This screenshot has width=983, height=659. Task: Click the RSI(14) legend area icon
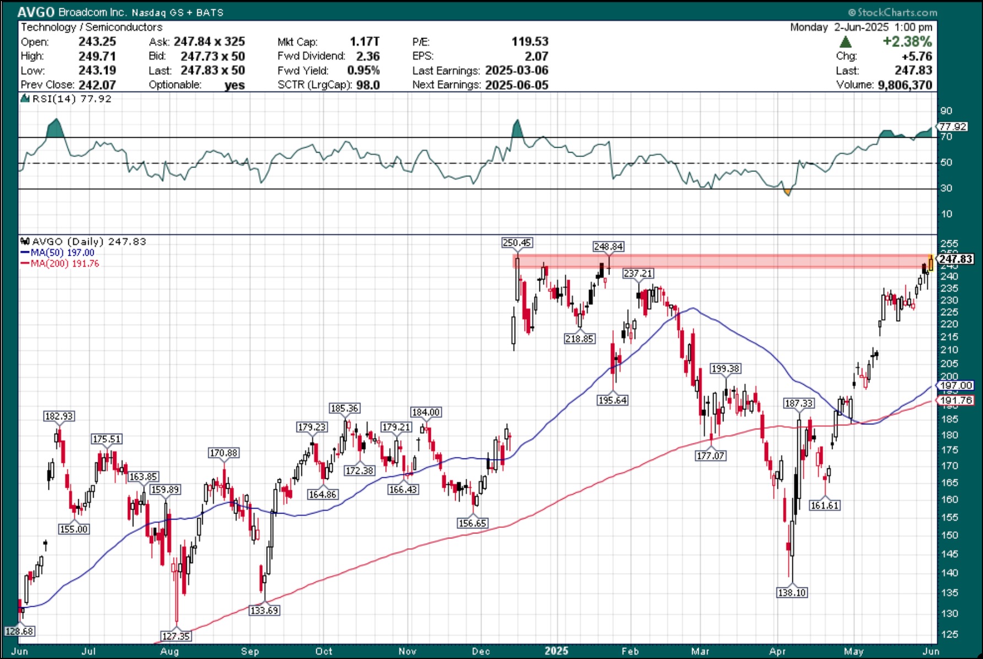tap(25, 99)
